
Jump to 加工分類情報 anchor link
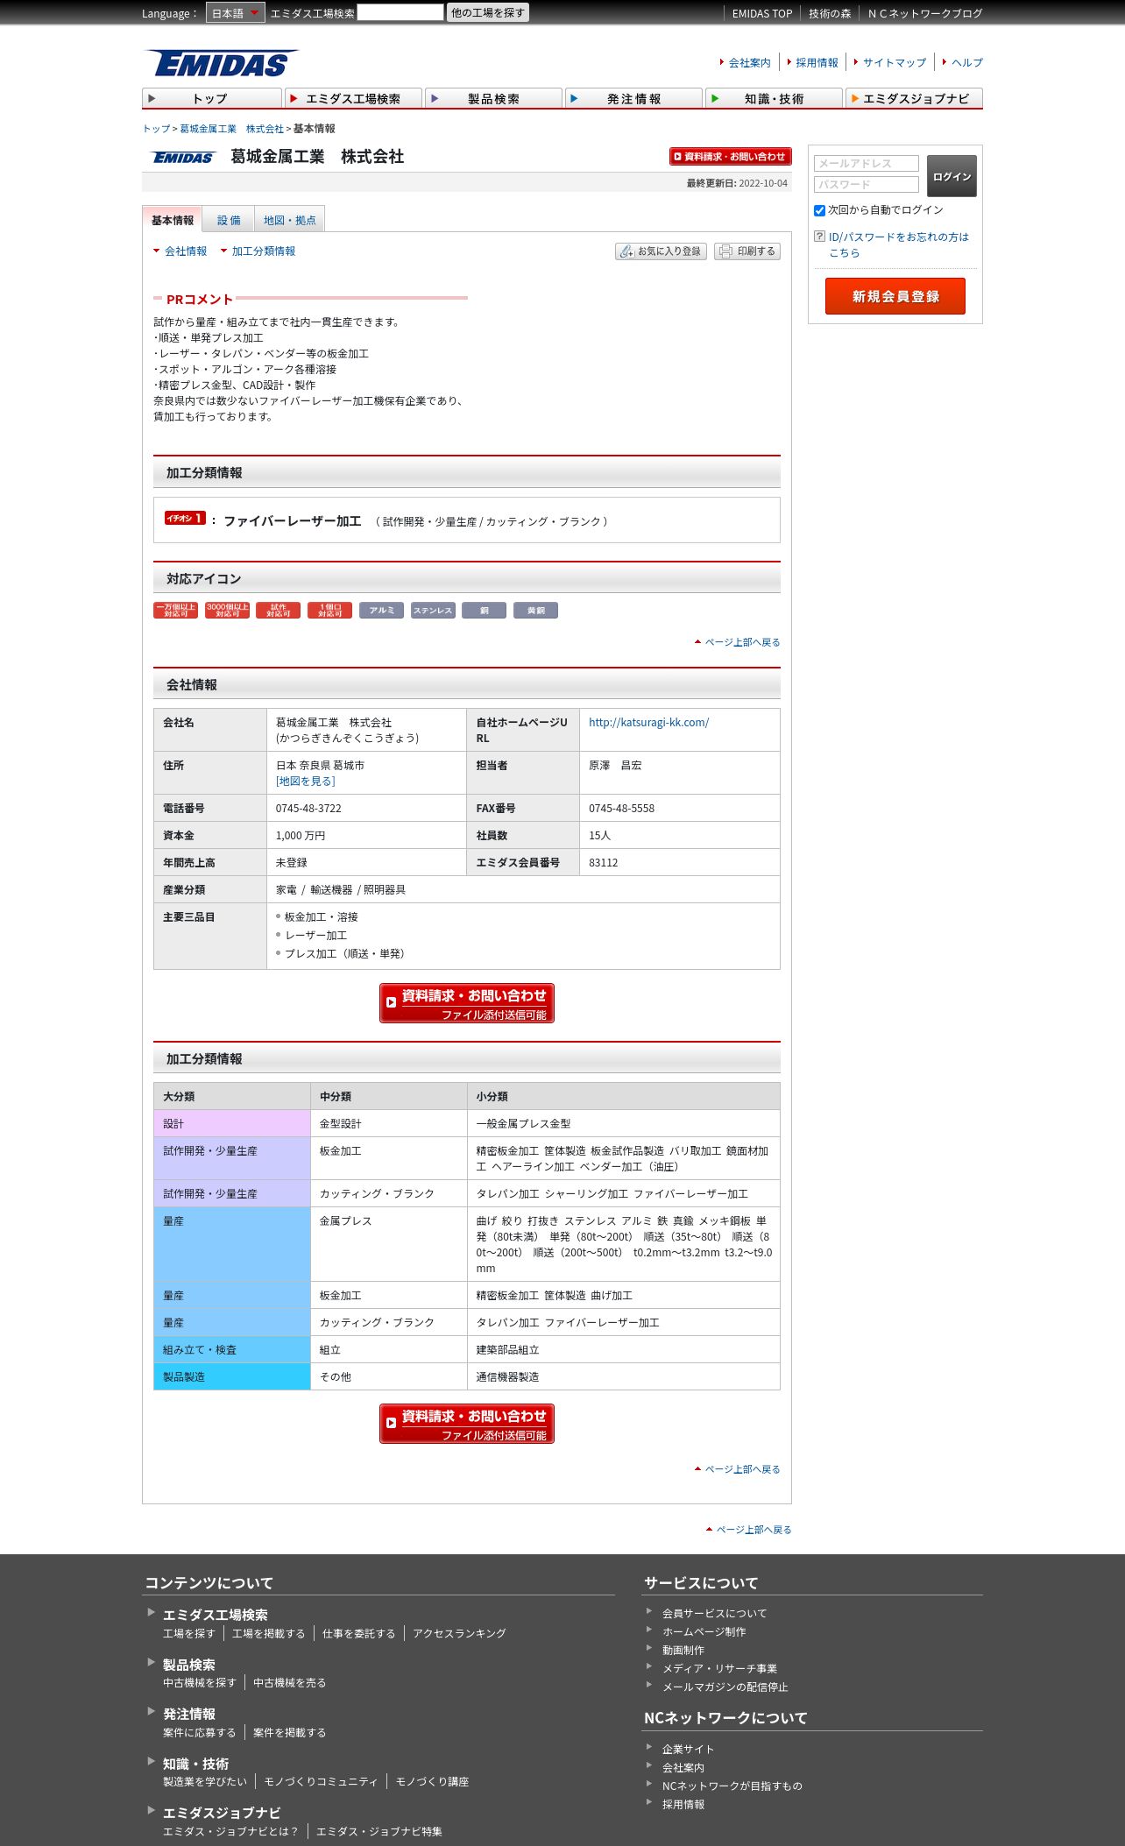tap(264, 251)
